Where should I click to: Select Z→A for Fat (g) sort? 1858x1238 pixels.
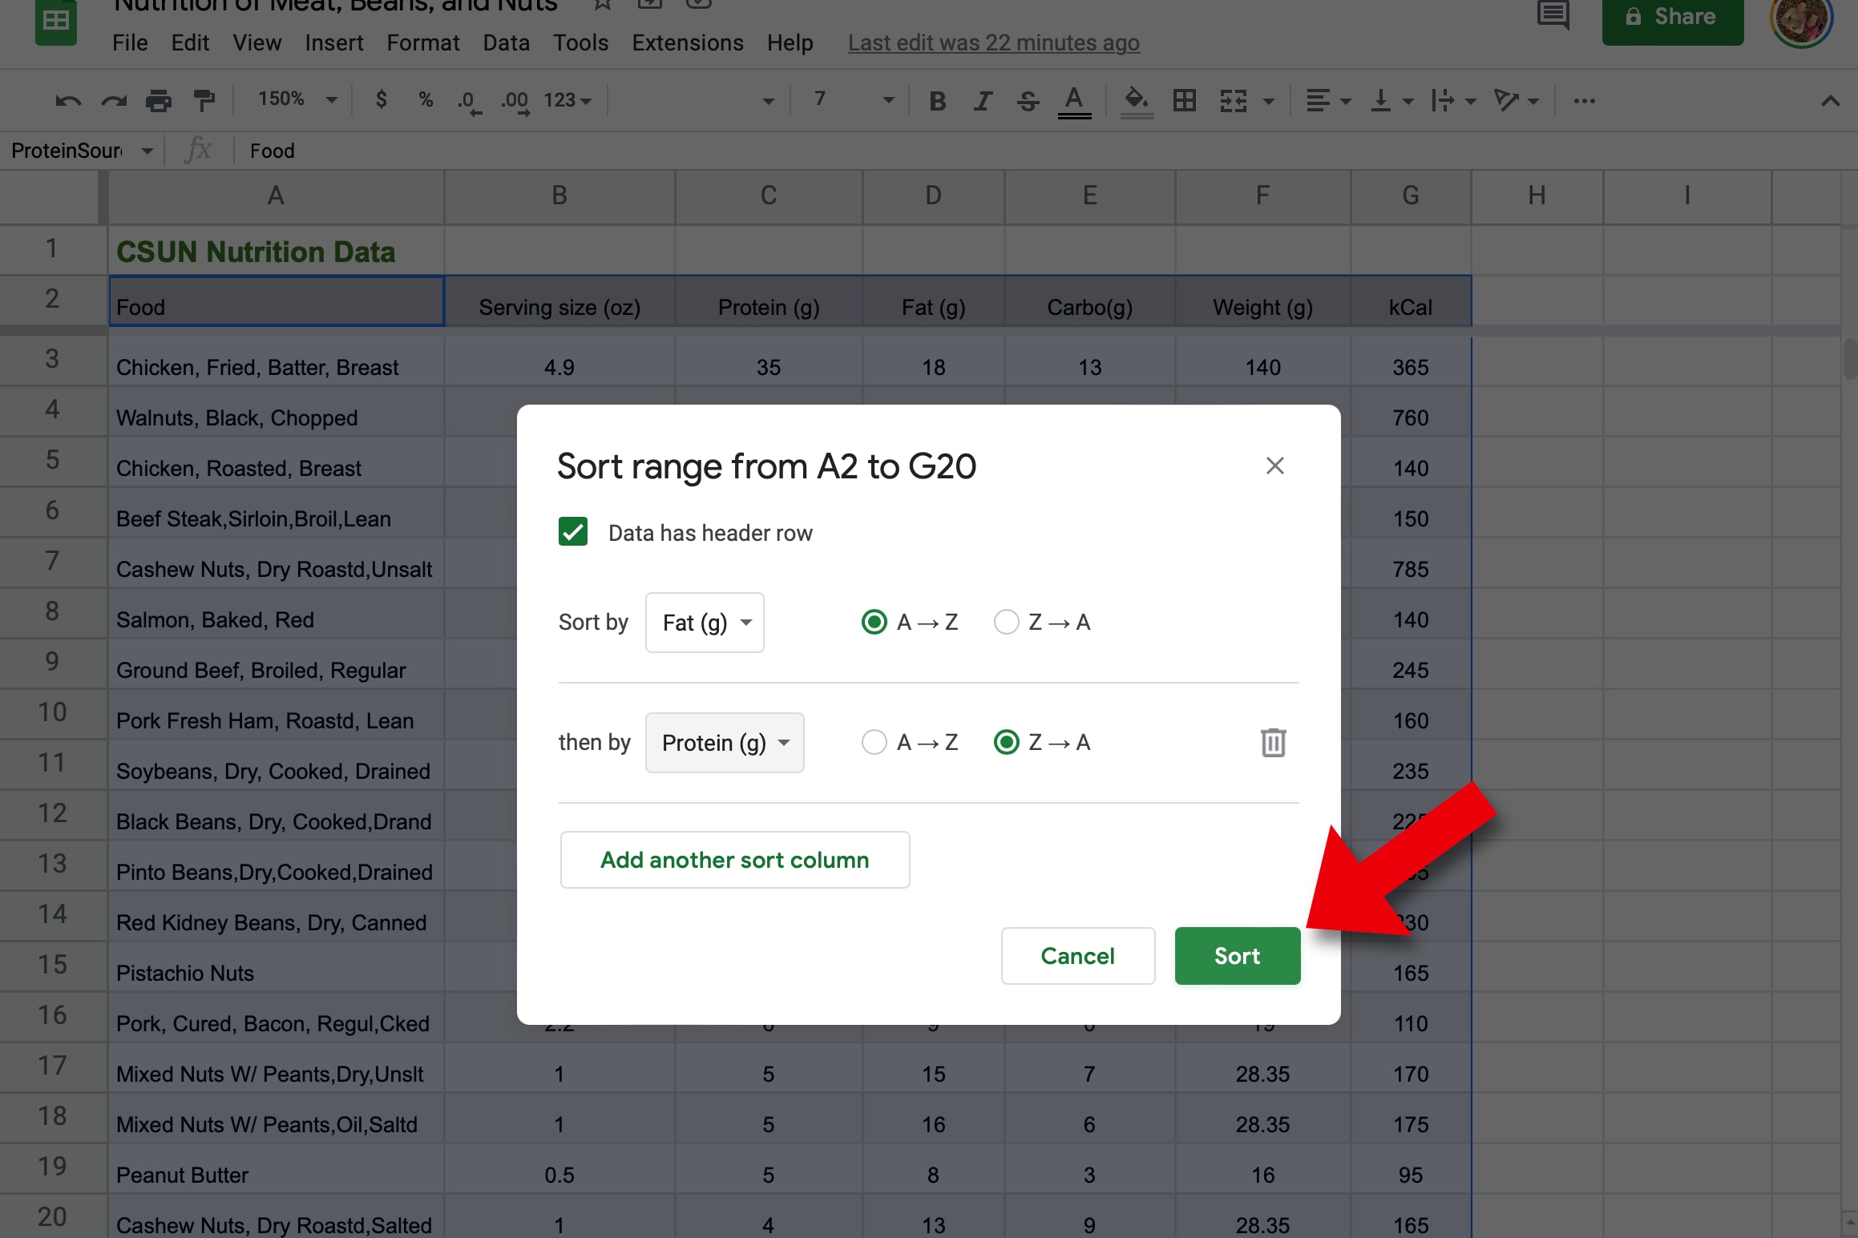point(1007,622)
